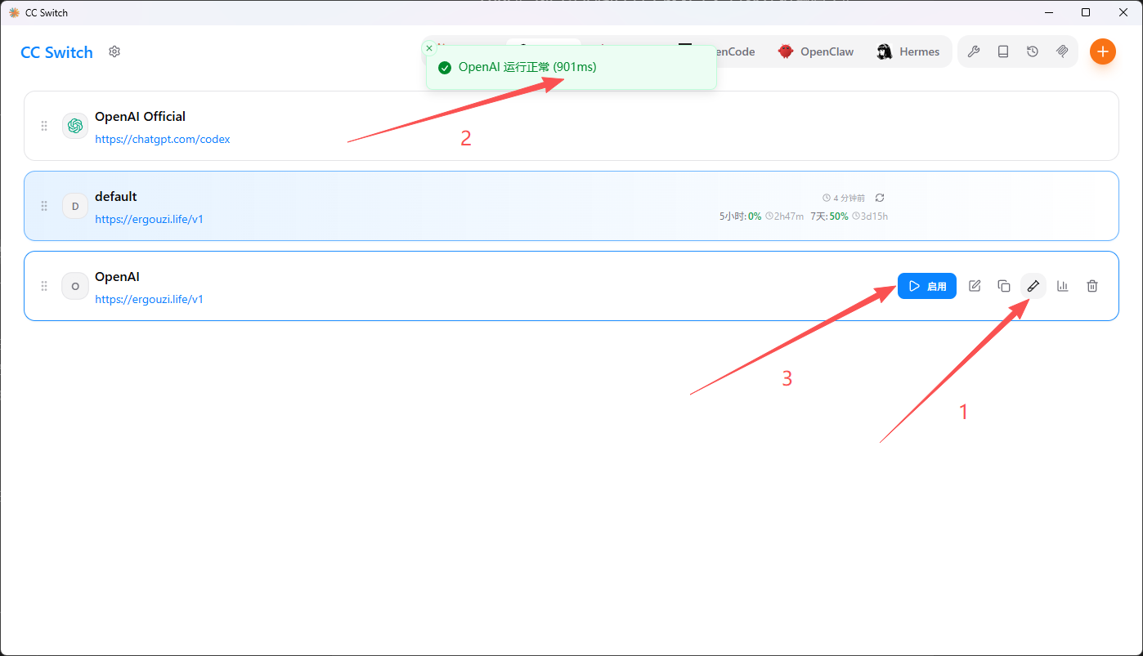The image size is (1143, 656).
Task: Click the 2h47m reset time
Action: [x=784, y=216]
